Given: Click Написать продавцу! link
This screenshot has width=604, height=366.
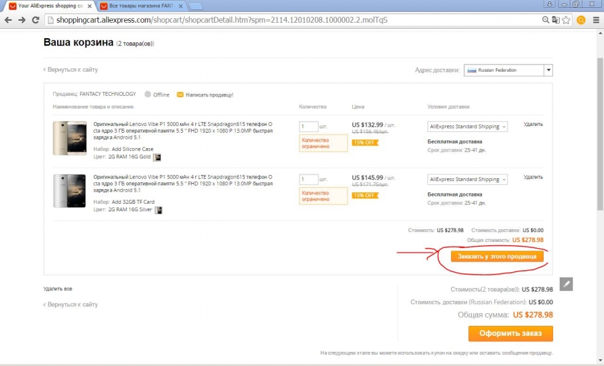Looking at the screenshot, I should [x=209, y=95].
